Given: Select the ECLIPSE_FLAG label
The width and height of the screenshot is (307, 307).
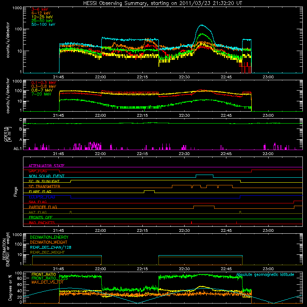Looking at the screenshot, I should tap(42, 197).
